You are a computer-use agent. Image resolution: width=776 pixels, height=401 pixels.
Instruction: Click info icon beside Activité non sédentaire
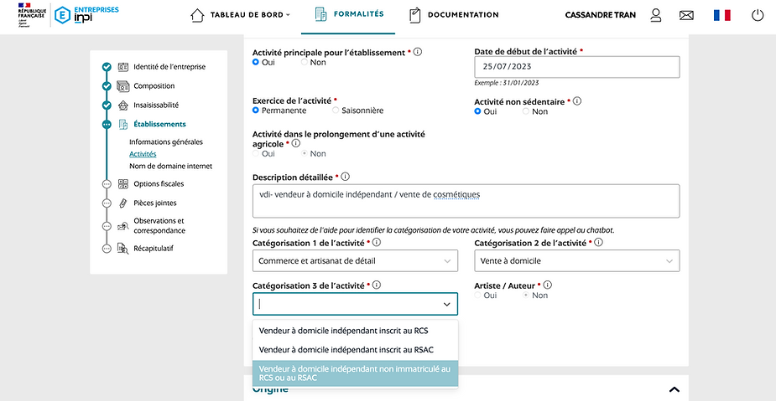tap(577, 101)
